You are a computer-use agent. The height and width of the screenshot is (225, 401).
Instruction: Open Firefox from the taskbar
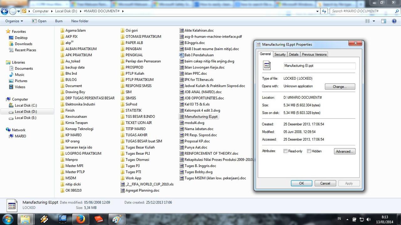[81, 219]
